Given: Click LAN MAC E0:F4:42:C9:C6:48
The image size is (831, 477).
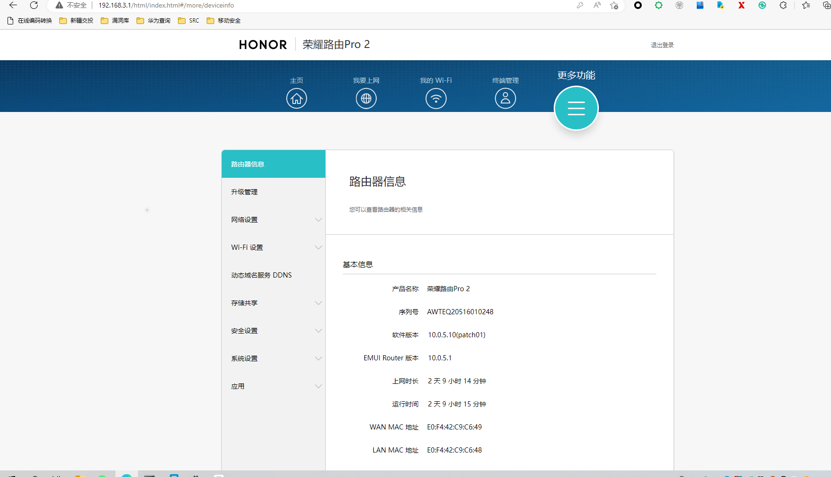Looking at the screenshot, I should point(454,450).
